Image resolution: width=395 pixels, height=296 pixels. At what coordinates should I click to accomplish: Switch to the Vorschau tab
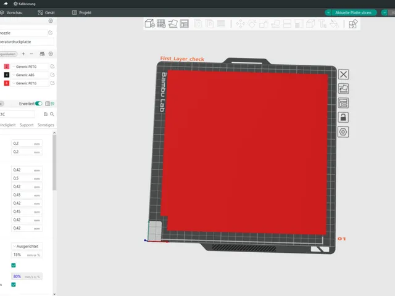coord(12,12)
